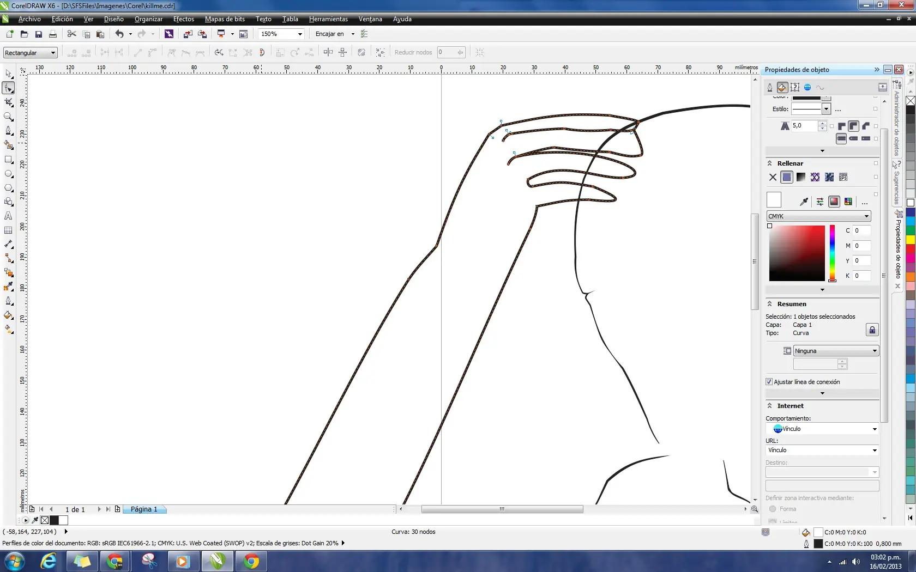916x572 pixels.
Task: Open the Efectos menu
Action: point(184,19)
